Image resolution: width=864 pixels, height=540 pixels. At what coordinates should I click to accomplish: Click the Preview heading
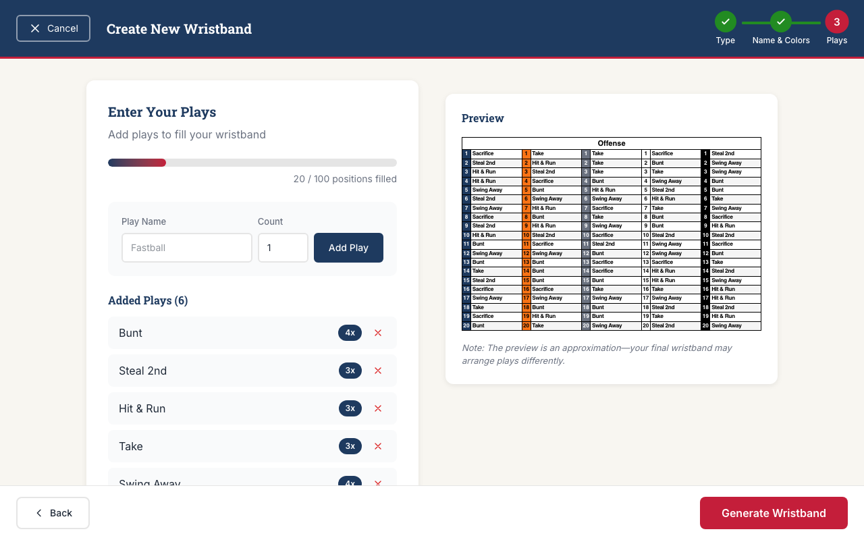pyautogui.click(x=483, y=118)
